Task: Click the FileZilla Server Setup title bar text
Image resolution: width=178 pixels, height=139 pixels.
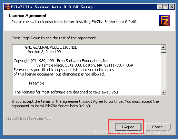Action: 51,7
